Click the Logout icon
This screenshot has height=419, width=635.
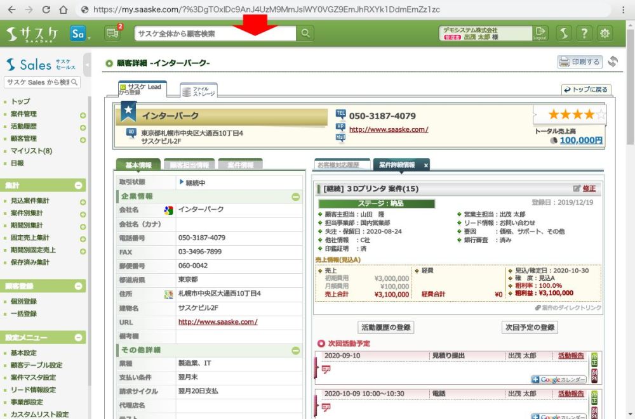coord(540,33)
